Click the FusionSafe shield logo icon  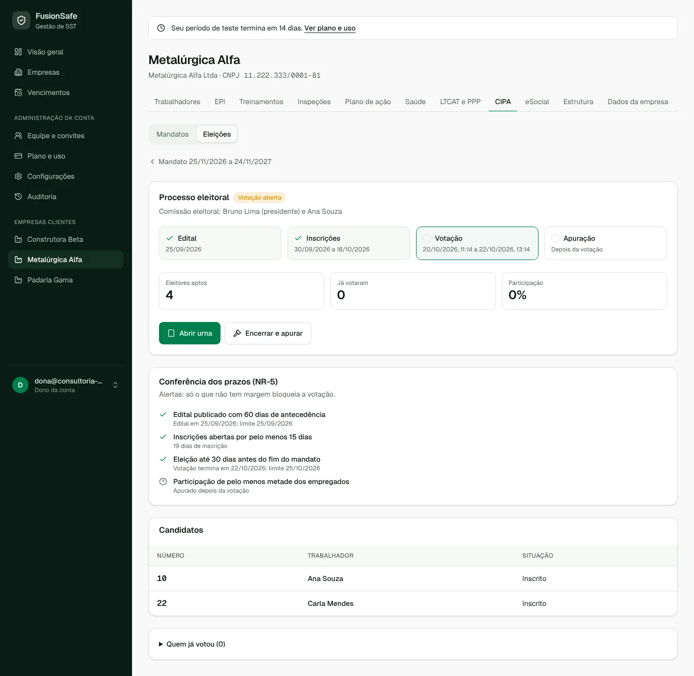(x=21, y=20)
